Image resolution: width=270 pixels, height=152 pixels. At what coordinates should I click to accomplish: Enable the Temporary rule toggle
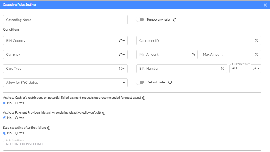click(x=140, y=20)
